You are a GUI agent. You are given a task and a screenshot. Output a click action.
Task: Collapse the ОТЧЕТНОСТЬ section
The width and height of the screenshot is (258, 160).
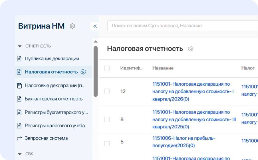pyautogui.click(x=20, y=46)
